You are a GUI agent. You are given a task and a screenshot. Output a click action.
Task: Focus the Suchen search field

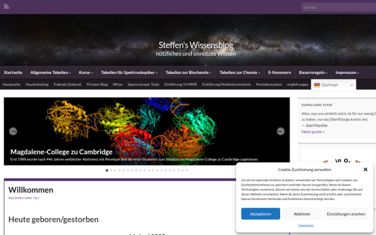[x=338, y=7]
